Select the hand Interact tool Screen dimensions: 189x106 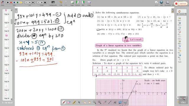tap(84, 102)
